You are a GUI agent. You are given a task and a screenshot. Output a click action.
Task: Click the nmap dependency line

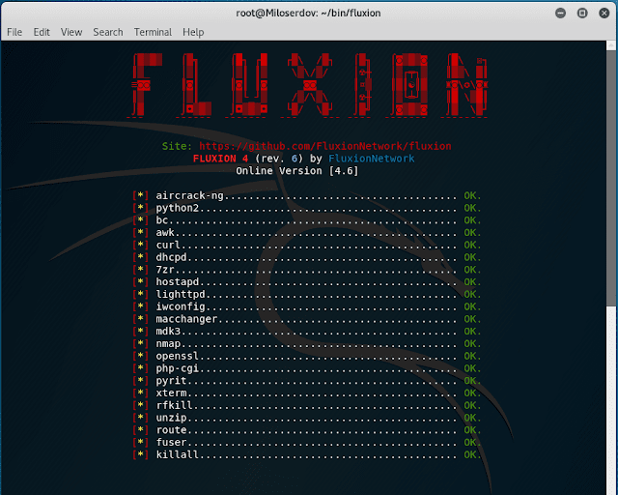307,344
